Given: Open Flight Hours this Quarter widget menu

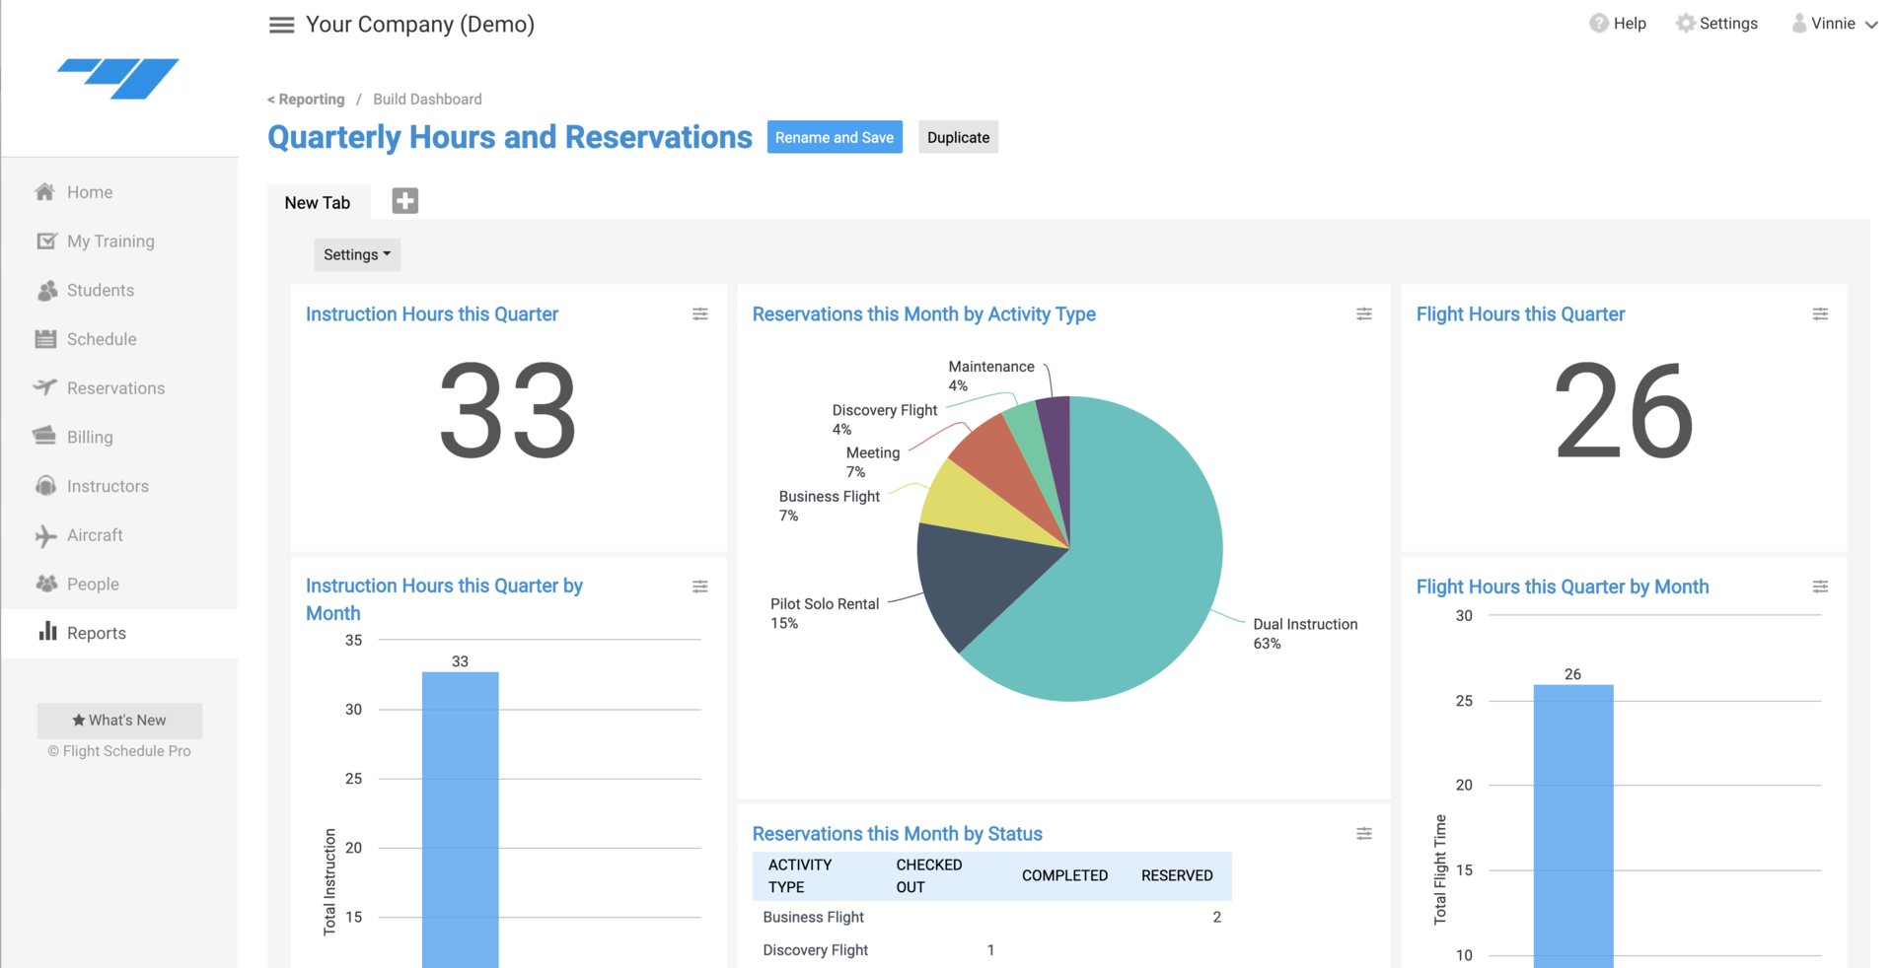Looking at the screenshot, I should [1819, 314].
